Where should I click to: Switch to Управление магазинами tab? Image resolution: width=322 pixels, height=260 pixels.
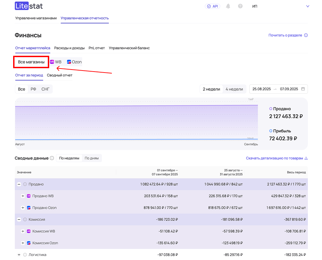tap(36, 18)
